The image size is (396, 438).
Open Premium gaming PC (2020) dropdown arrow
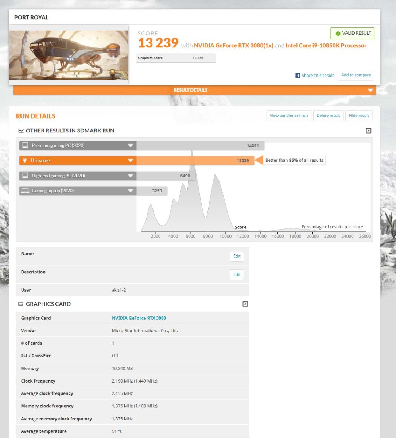pyautogui.click(x=130, y=146)
